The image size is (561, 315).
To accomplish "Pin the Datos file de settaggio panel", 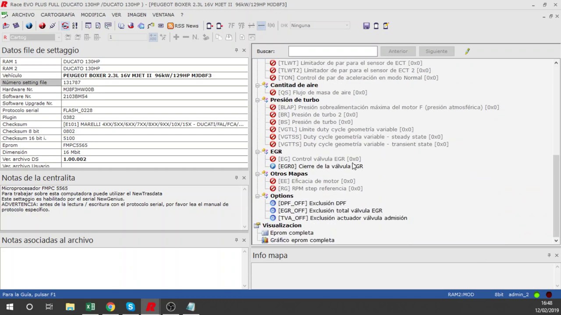I will pos(236,50).
